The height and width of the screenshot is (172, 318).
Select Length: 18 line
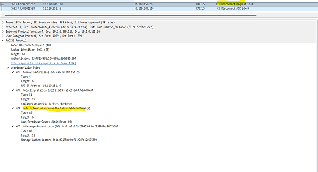(28, 135)
